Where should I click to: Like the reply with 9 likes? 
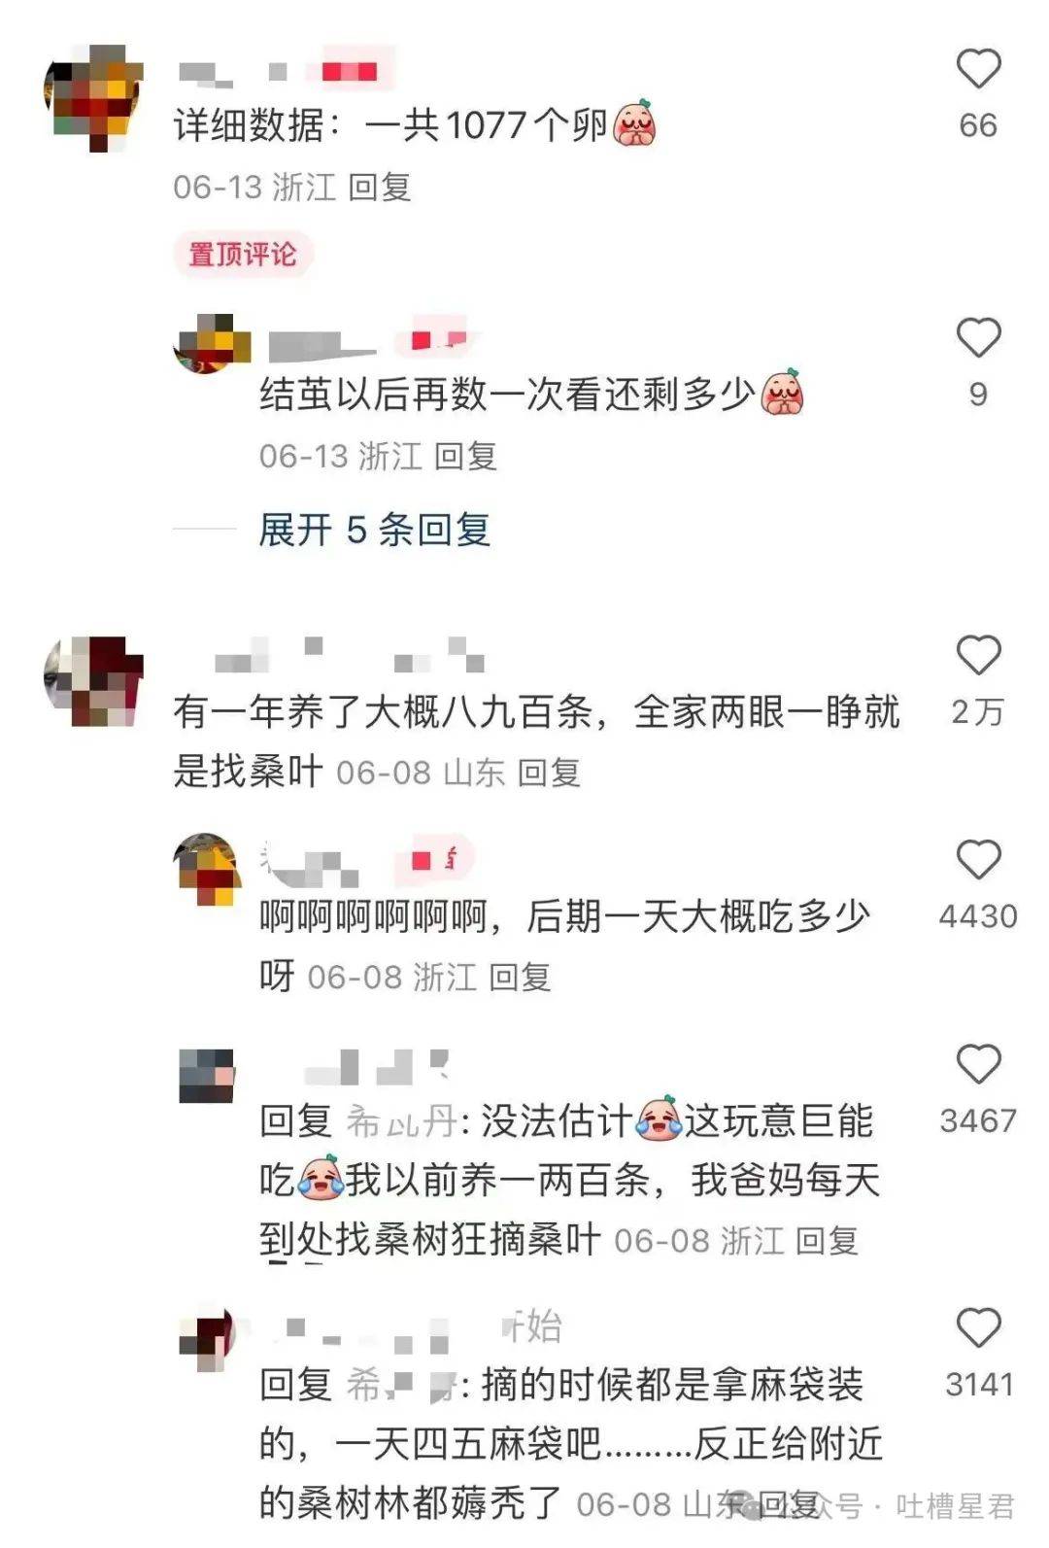click(978, 337)
